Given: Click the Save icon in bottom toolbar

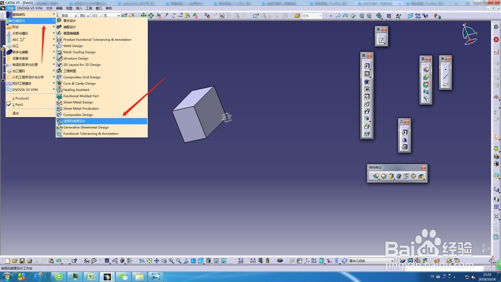Looking at the screenshot, I should pos(22,261).
